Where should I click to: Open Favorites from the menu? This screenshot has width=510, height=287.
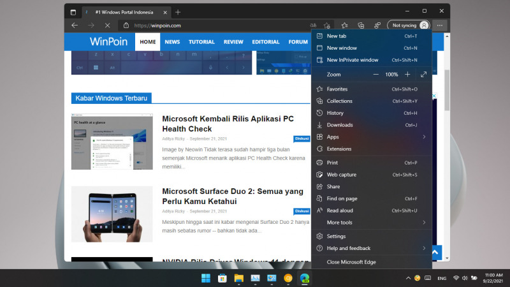pos(372,89)
